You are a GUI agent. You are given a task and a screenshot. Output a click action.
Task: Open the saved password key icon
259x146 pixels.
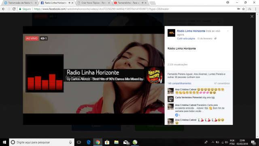click(238, 9)
